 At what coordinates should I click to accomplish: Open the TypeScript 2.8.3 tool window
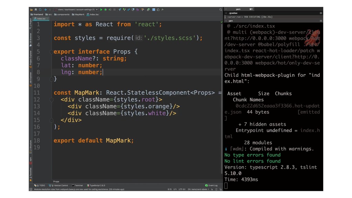click(96, 186)
